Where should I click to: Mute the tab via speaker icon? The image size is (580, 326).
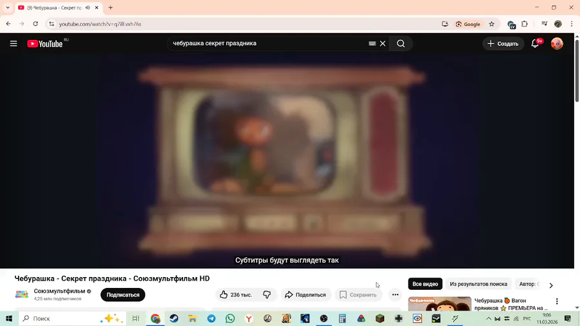pyautogui.click(x=88, y=7)
